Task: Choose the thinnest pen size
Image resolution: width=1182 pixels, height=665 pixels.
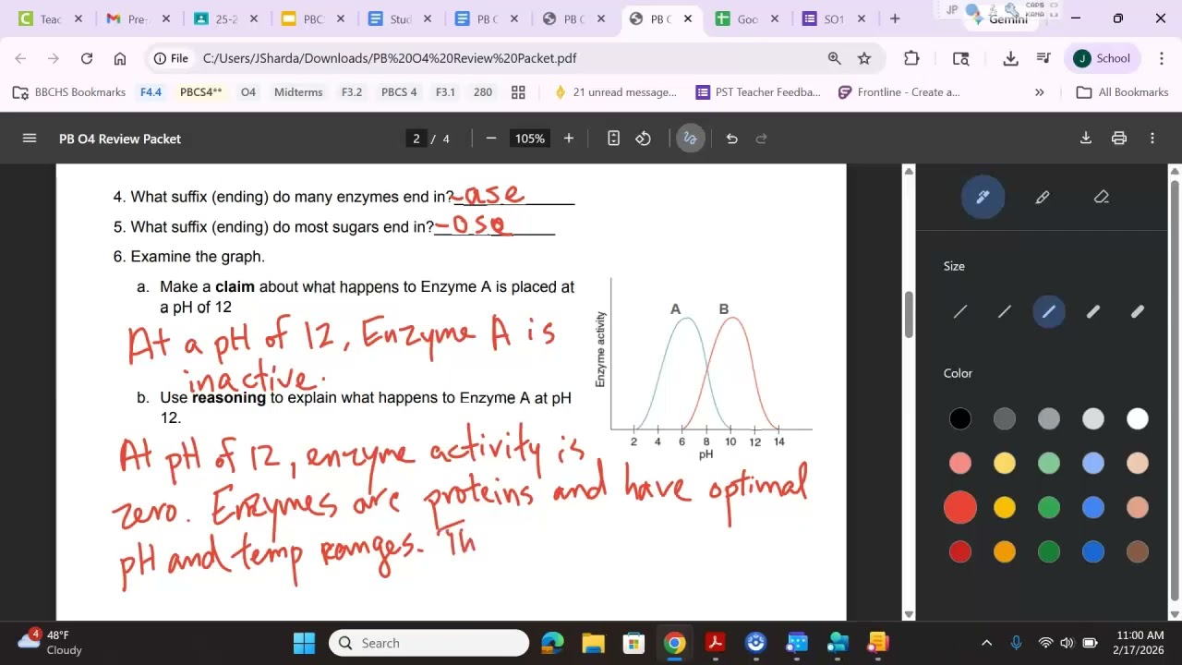Action: point(960,312)
